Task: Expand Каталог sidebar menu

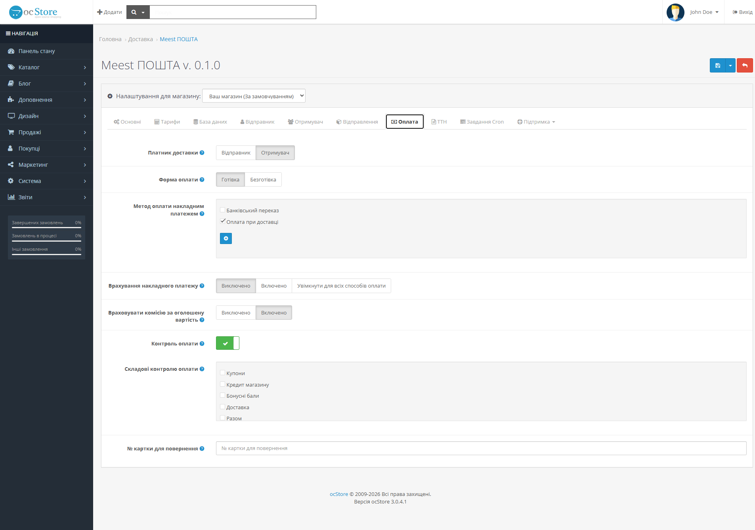Action: coord(46,67)
